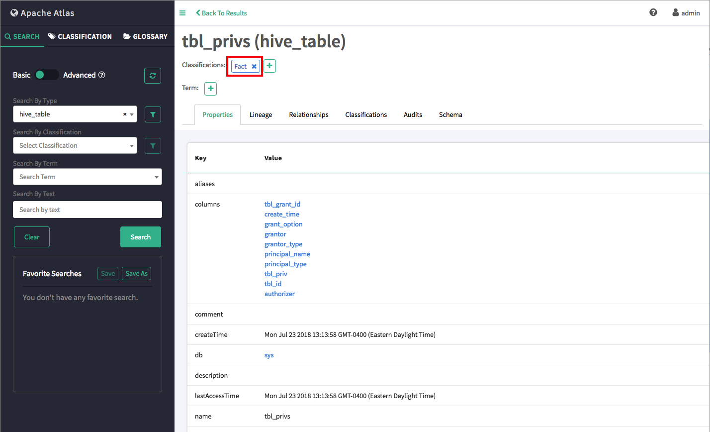Open the type attribute filter icon
The image size is (710, 432).
pos(153,114)
